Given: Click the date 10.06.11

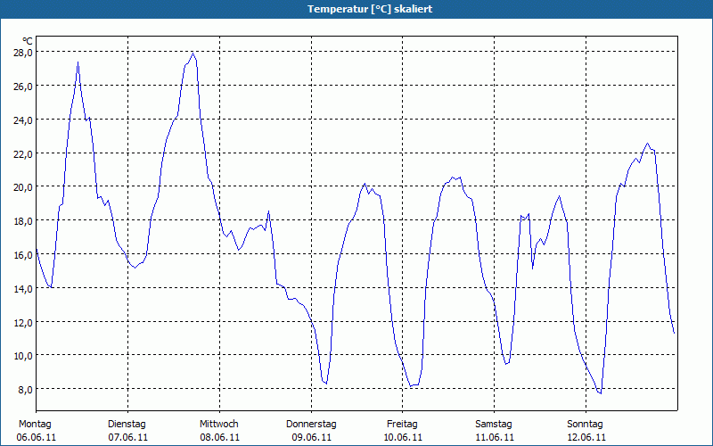Looking at the screenshot, I should [403, 437].
